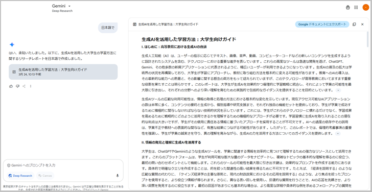The width and height of the screenshot is (372, 192).
Task: Toggle the Canvas chip
Action: pyautogui.click(x=45, y=176)
